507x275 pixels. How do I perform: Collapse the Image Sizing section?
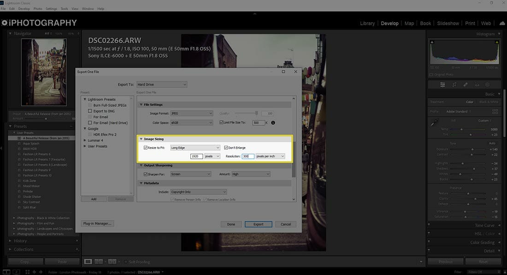[141, 139]
